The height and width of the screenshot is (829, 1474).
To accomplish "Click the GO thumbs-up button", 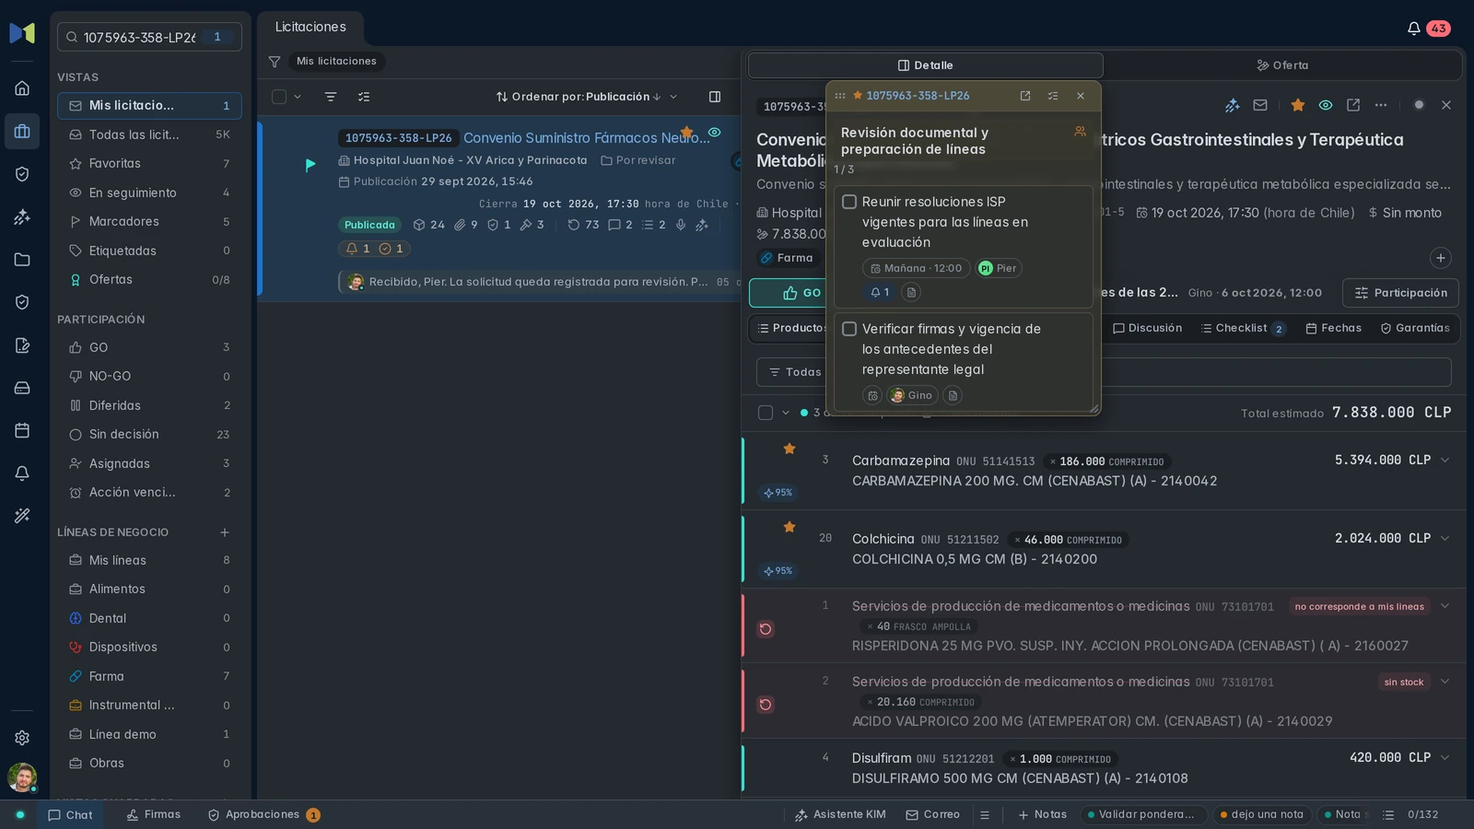I will 801,293.
